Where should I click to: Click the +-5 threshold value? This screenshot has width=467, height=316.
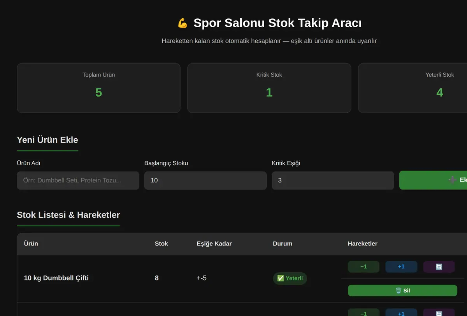202,278
